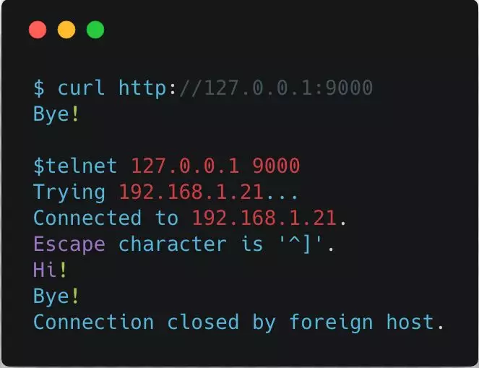Click the Hi! output line
479x368 pixels.
[50, 270]
